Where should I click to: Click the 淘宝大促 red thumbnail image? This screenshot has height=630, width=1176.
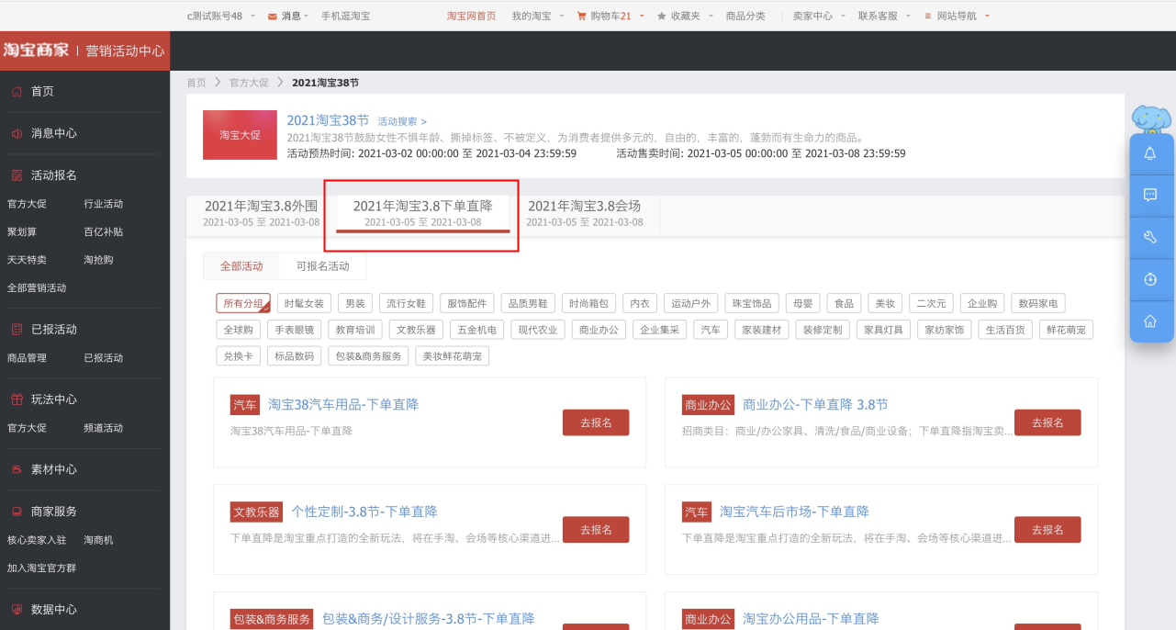pyautogui.click(x=240, y=135)
